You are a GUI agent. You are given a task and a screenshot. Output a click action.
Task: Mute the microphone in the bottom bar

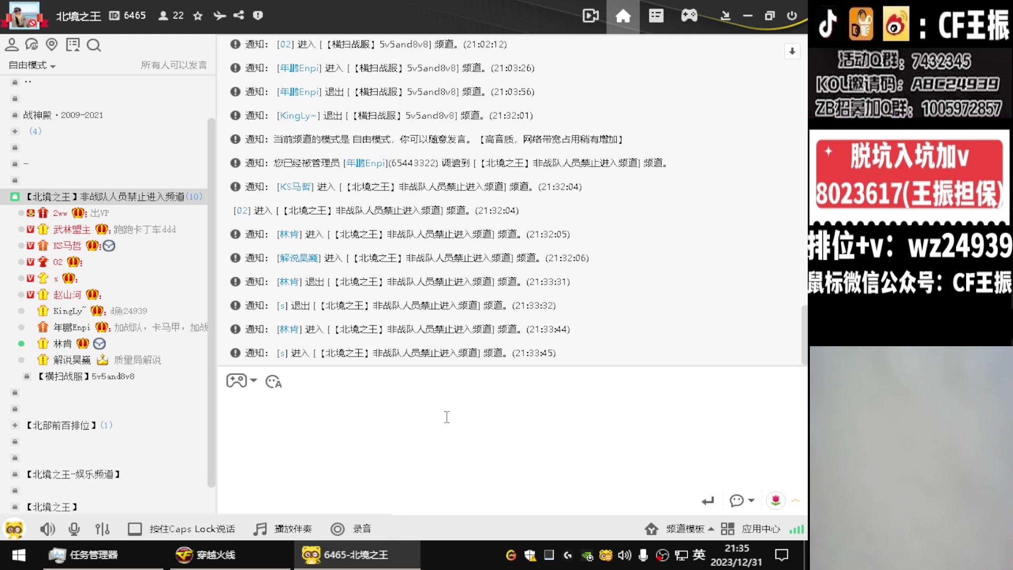tap(74, 529)
